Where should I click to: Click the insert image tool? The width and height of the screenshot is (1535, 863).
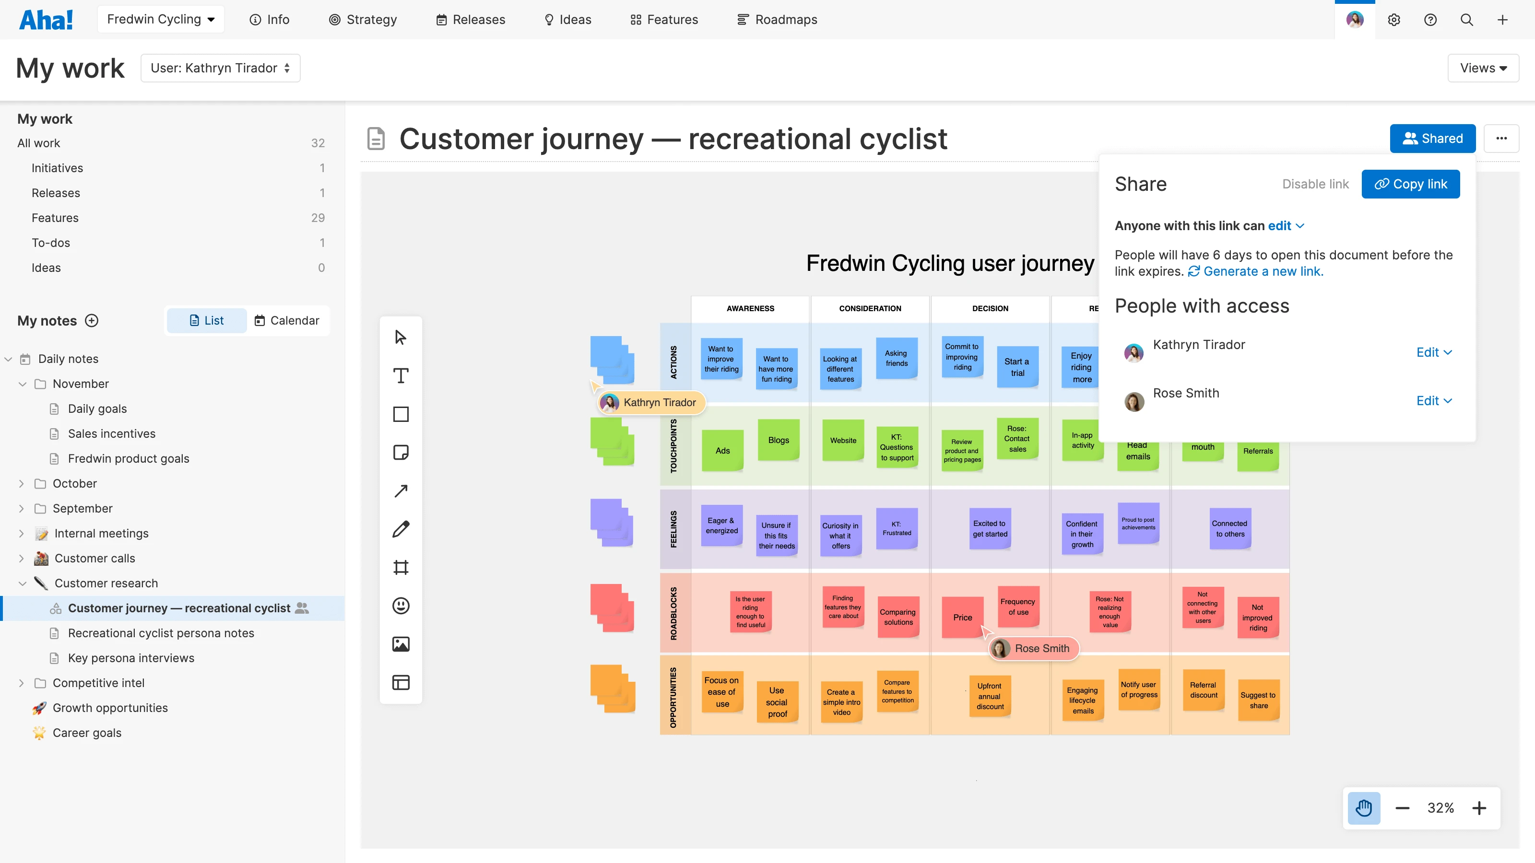click(x=401, y=644)
